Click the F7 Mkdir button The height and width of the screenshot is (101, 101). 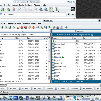click(x=62, y=89)
